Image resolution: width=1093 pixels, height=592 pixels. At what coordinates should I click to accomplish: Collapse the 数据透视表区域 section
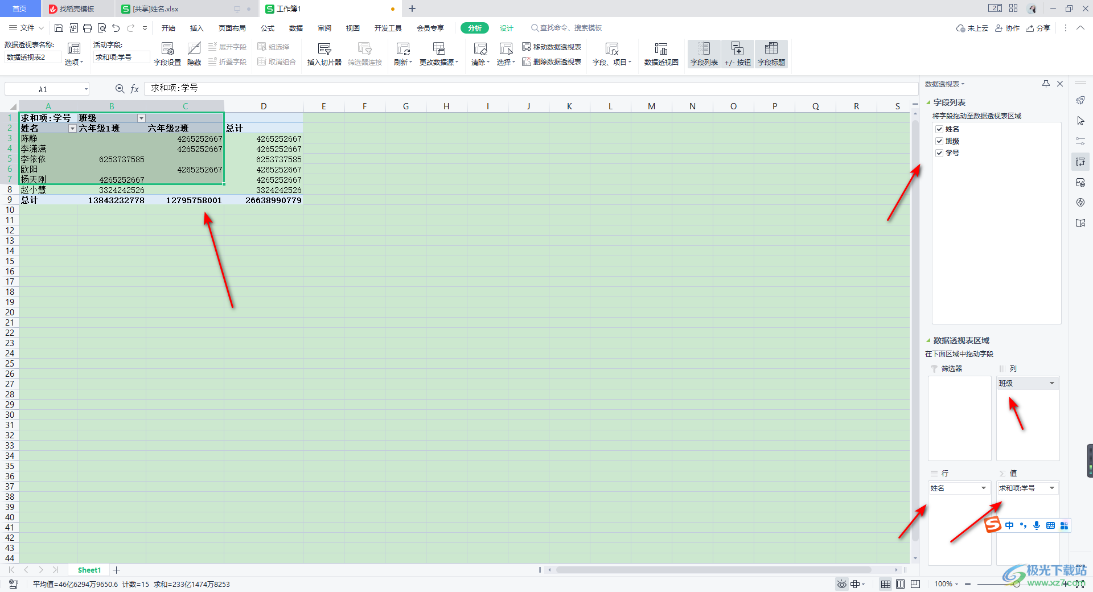(928, 341)
